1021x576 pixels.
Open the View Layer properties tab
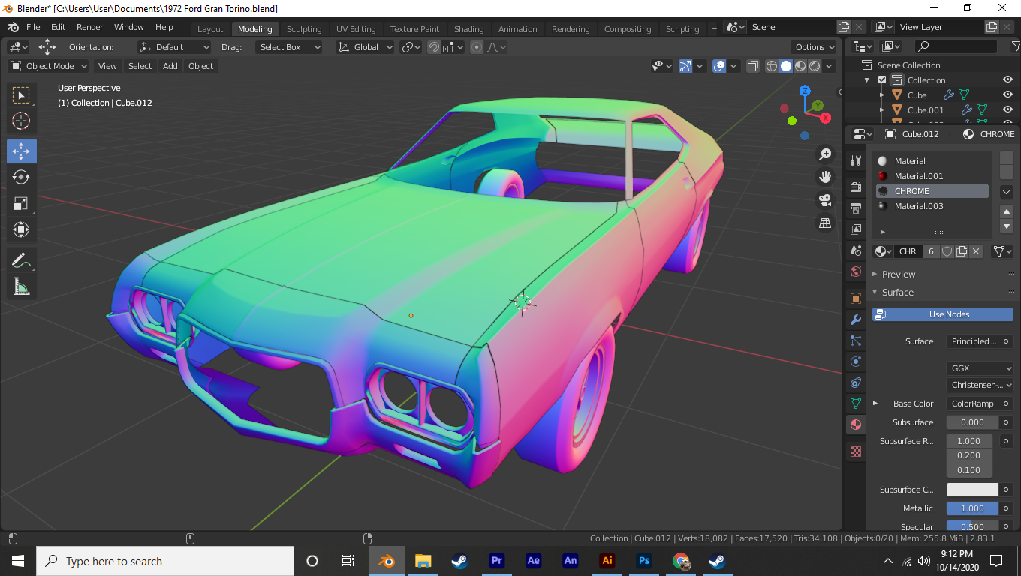pos(855,229)
